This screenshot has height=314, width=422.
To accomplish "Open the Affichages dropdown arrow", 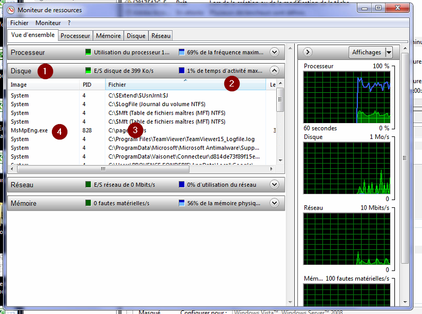I will (389, 52).
